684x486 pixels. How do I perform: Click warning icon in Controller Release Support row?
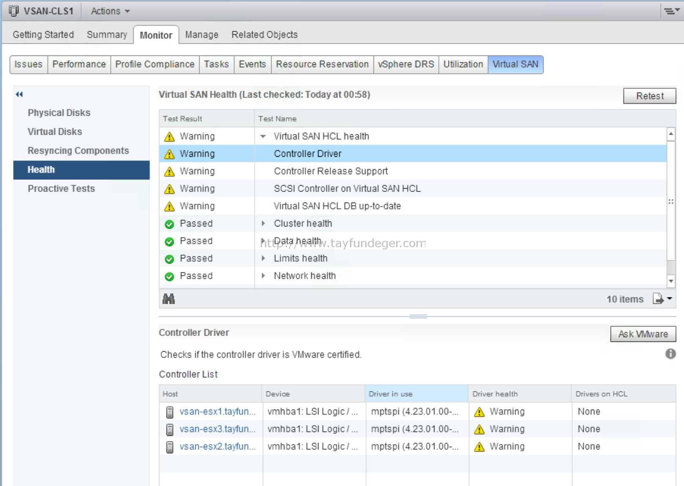point(169,171)
